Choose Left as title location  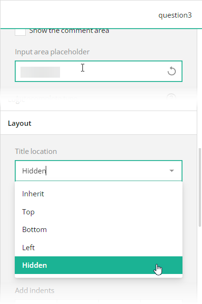tap(99, 248)
